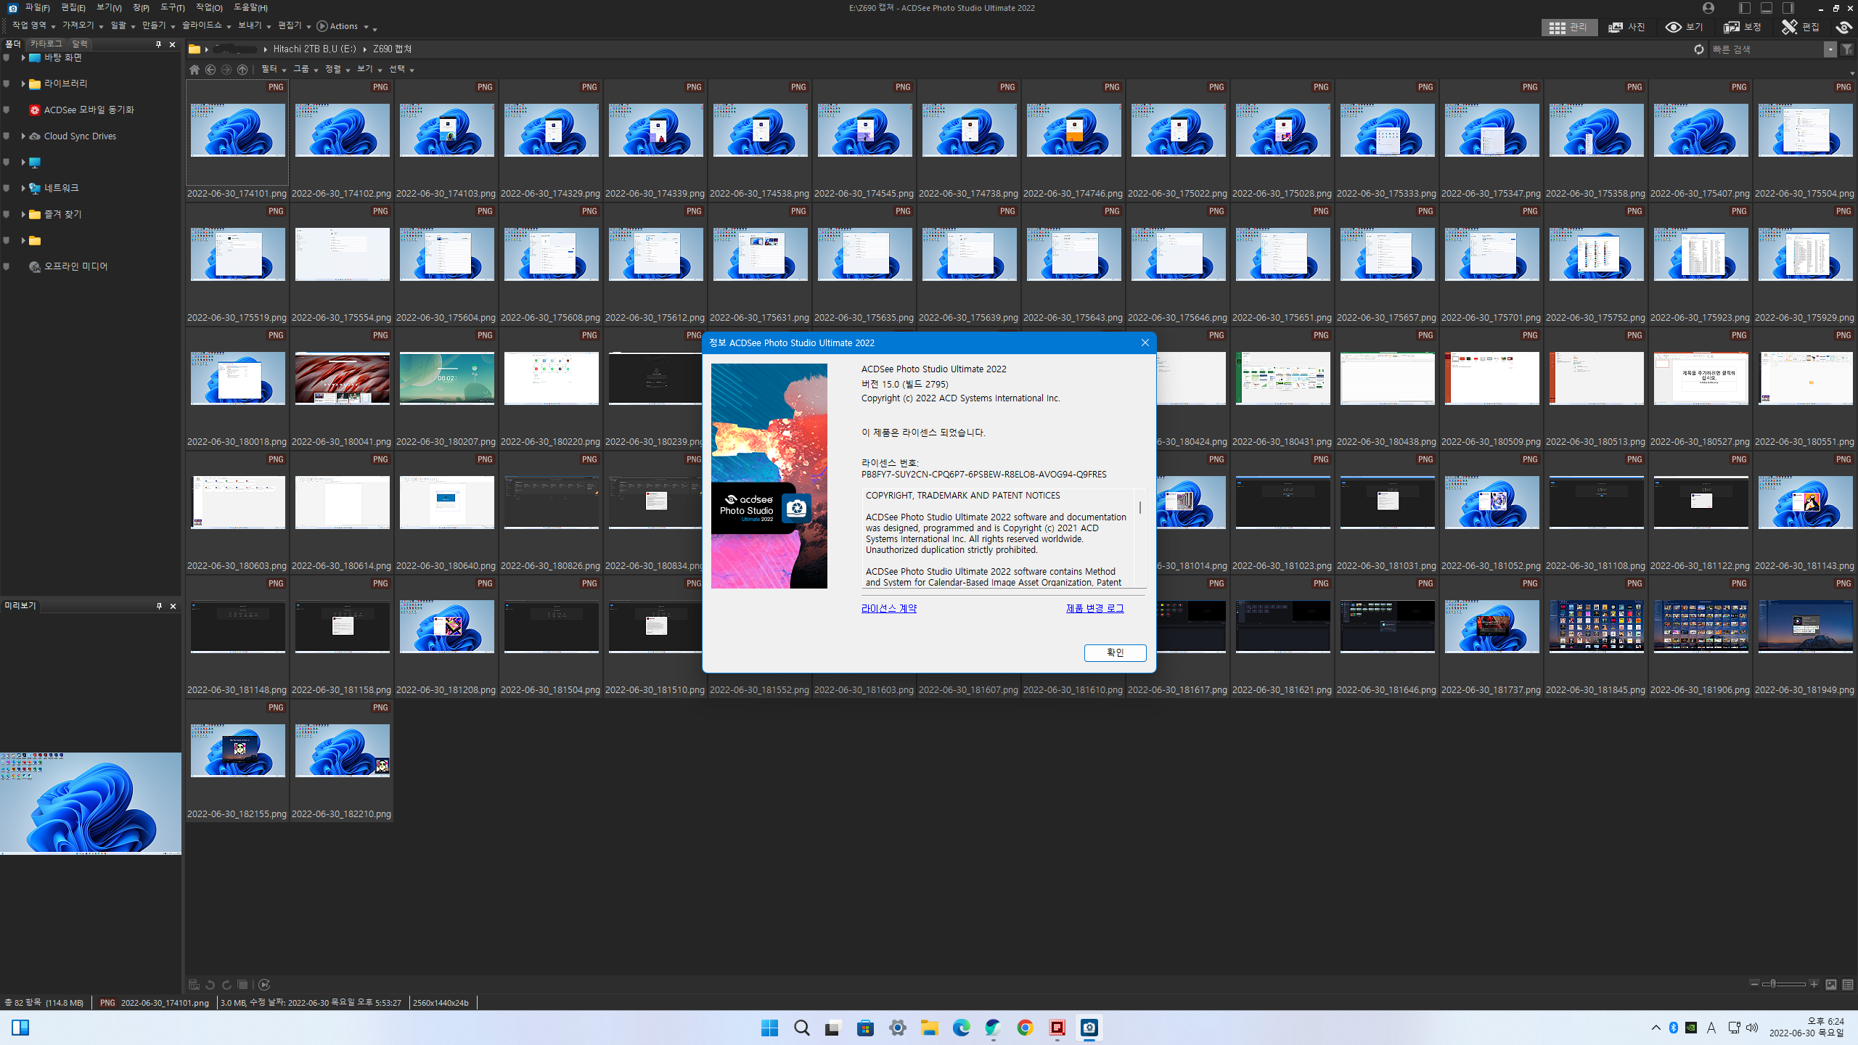Viewport: 1858px width, 1045px height.
Task: Open the user account profile icon
Action: [x=1708, y=8]
